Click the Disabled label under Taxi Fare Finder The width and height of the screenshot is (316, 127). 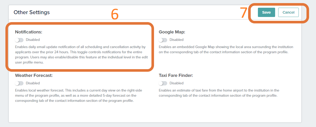point(177,83)
